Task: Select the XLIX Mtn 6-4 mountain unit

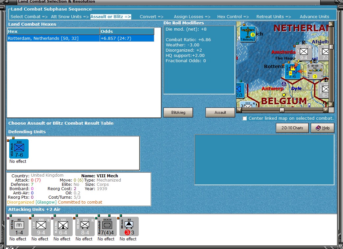Action: (x=63, y=226)
